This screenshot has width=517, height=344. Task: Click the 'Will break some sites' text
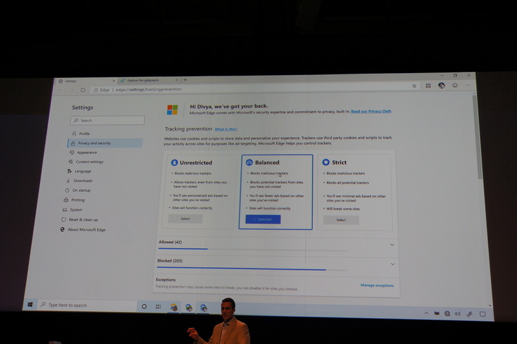pyautogui.click(x=343, y=209)
